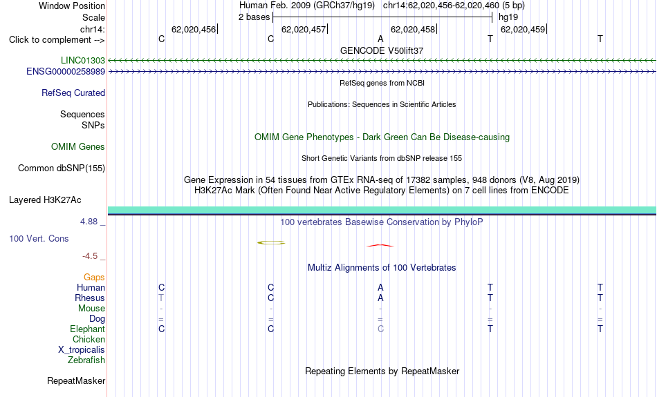The width and height of the screenshot is (657, 397).
Task: Click the RepeatMasker track label
Action: click(x=76, y=380)
